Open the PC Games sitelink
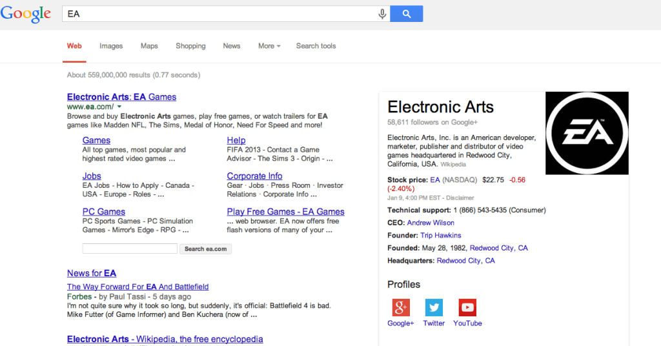 tap(104, 212)
